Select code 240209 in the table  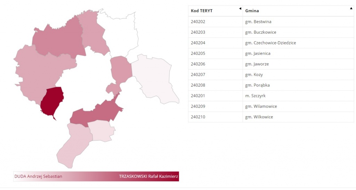pyautogui.click(x=198, y=106)
